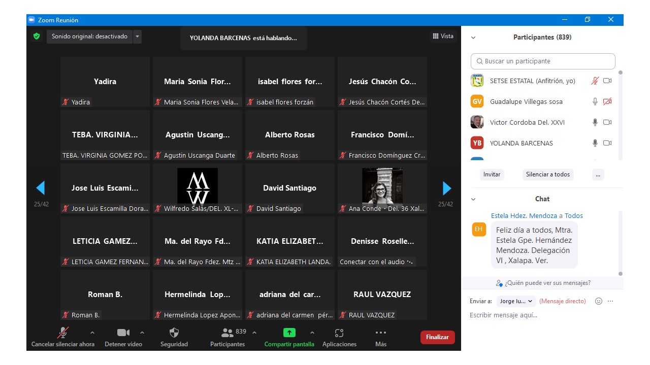650x365 pixels.
Task: Select the RAUL VAZQUEZ video tile
Action: click(382, 295)
